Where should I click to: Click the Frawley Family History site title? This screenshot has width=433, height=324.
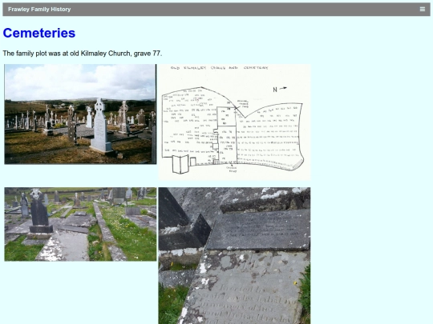[39, 10]
